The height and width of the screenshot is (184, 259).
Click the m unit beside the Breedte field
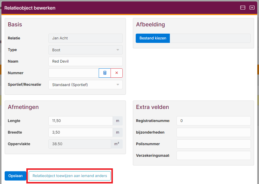click(x=117, y=132)
